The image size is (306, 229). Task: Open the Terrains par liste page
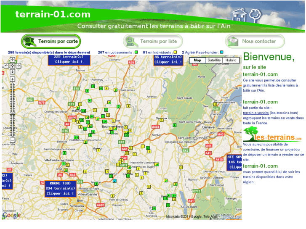click(x=153, y=41)
